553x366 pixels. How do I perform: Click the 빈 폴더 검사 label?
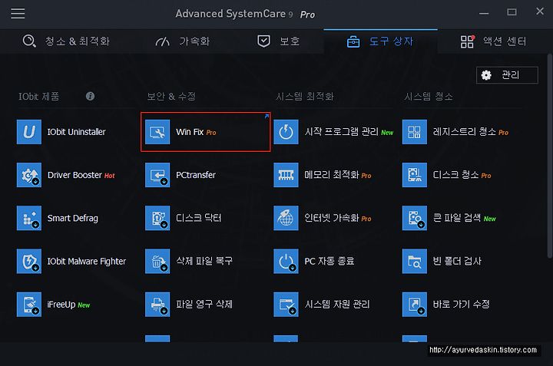click(x=457, y=261)
